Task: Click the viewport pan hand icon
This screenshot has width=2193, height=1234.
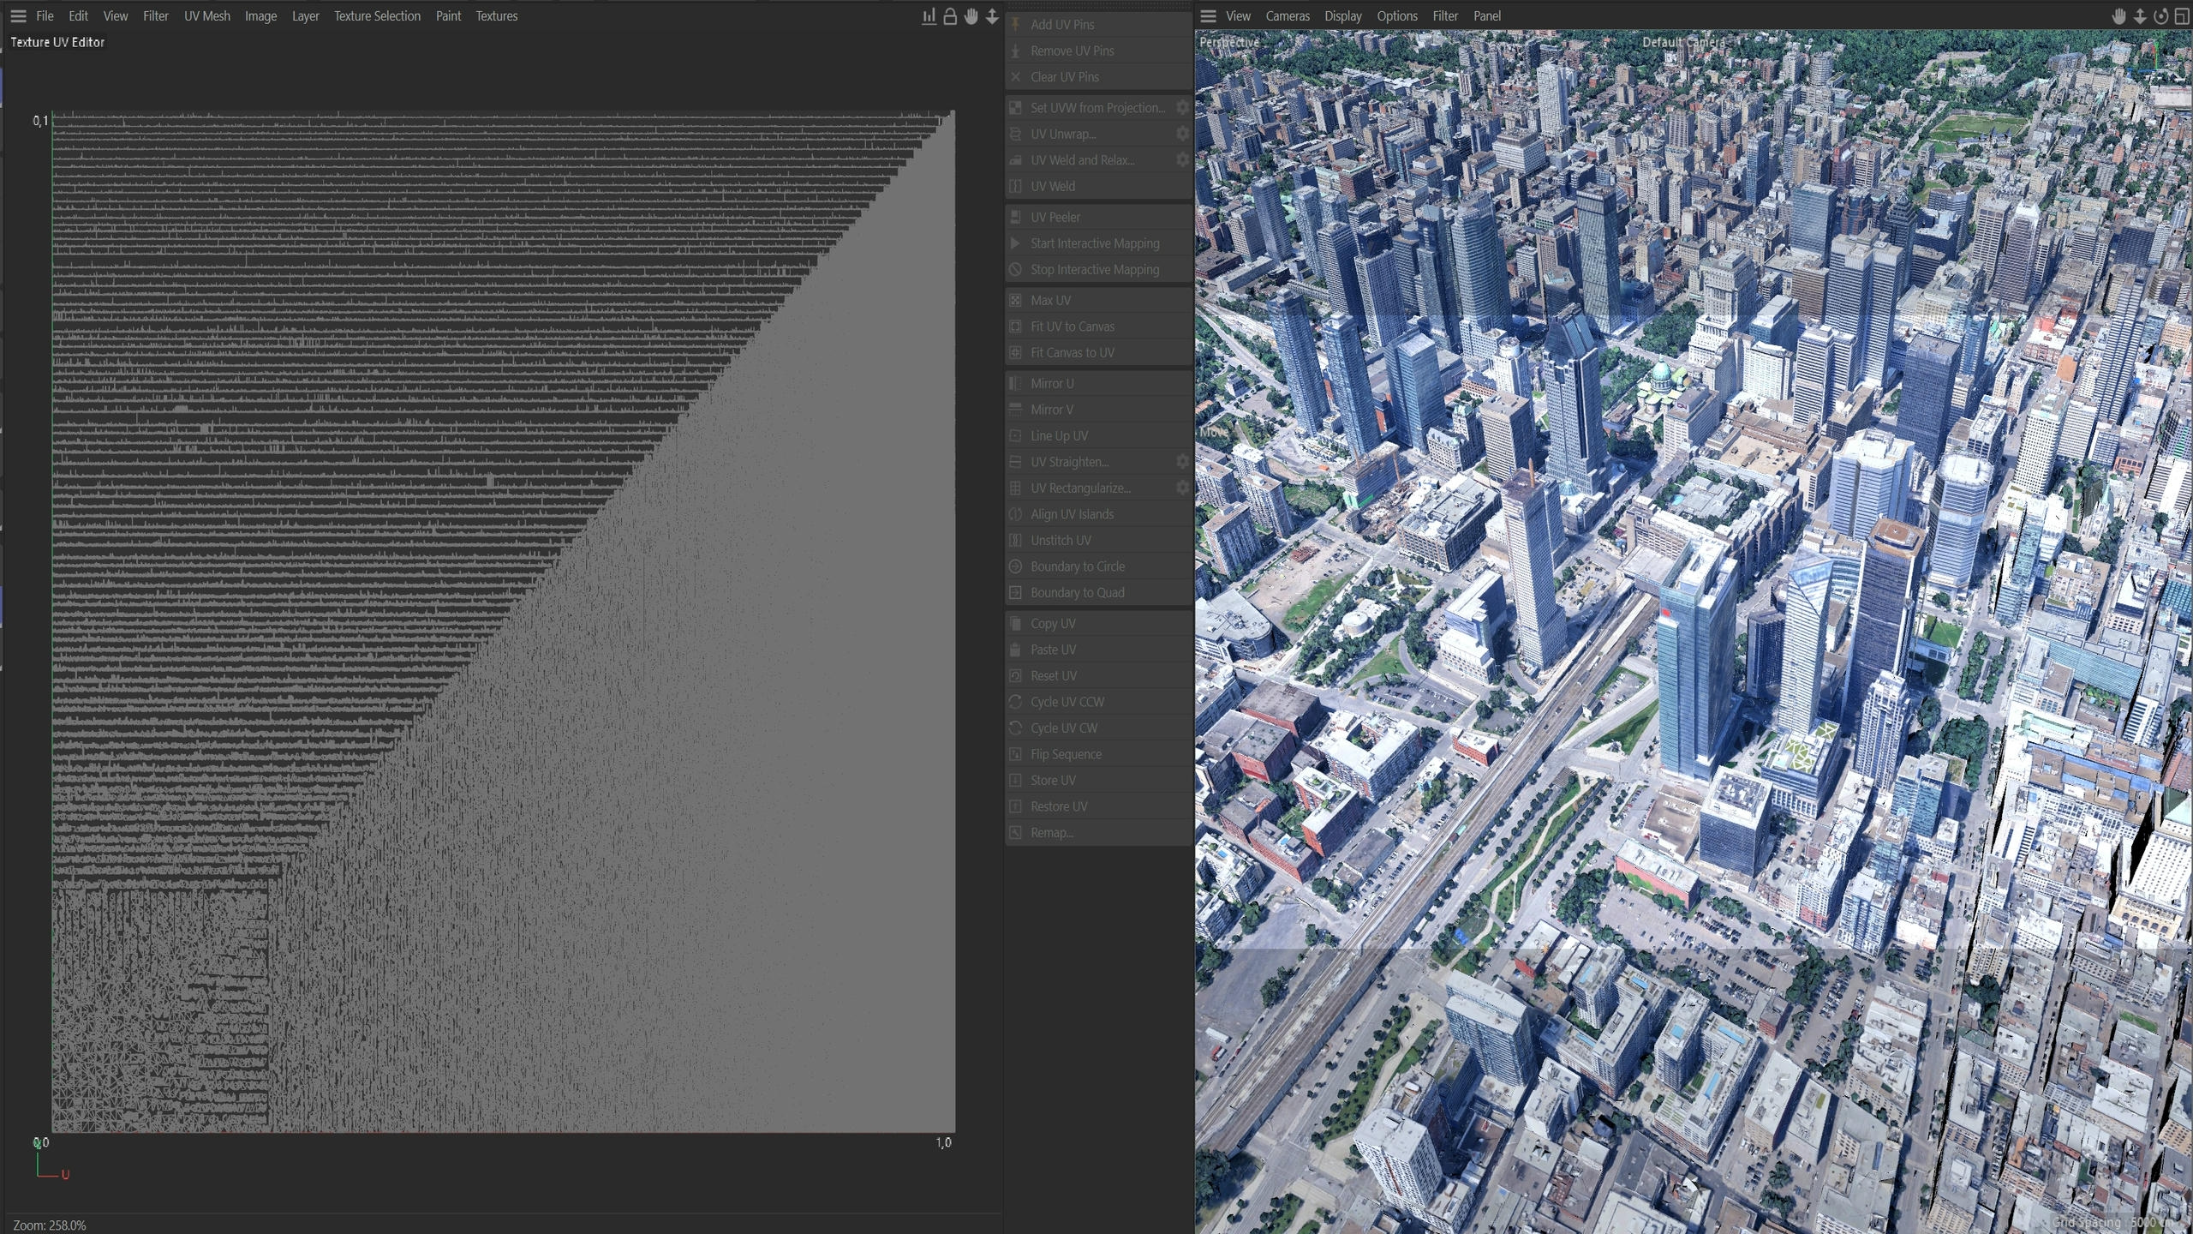Action: tap(2119, 16)
